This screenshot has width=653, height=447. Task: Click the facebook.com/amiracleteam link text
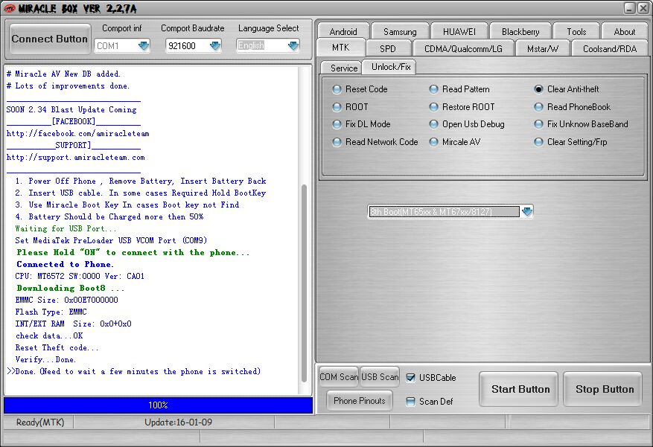[x=78, y=133]
